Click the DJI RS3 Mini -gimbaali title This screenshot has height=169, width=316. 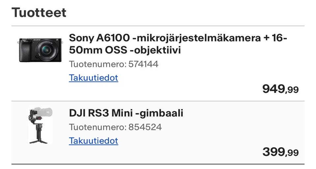126,113
